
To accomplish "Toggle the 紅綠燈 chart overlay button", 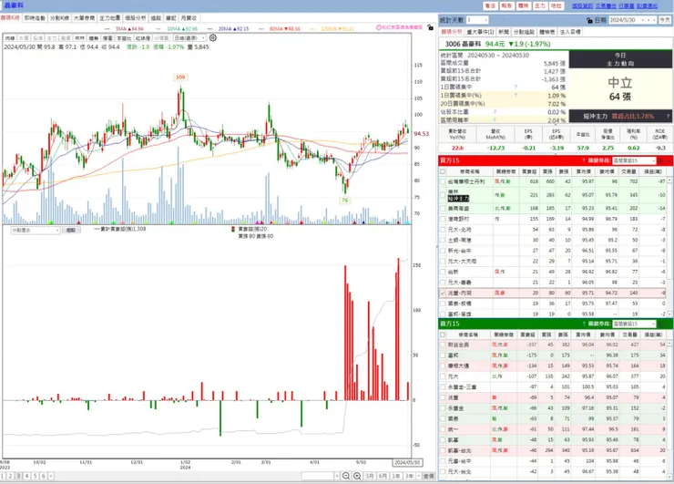I will coord(143,38).
